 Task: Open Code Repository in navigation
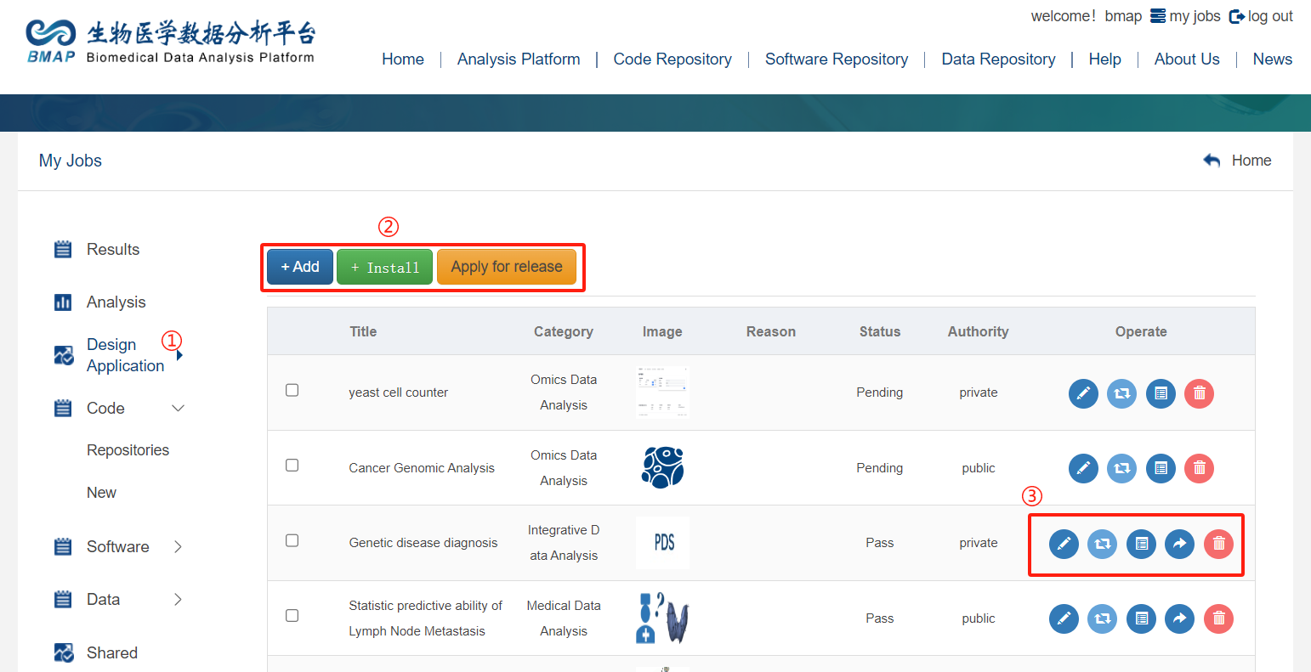tap(673, 59)
